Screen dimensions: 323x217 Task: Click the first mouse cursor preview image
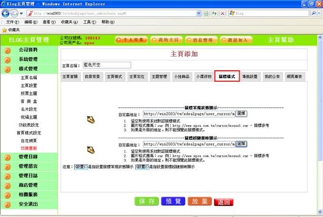[x=91, y=120]
